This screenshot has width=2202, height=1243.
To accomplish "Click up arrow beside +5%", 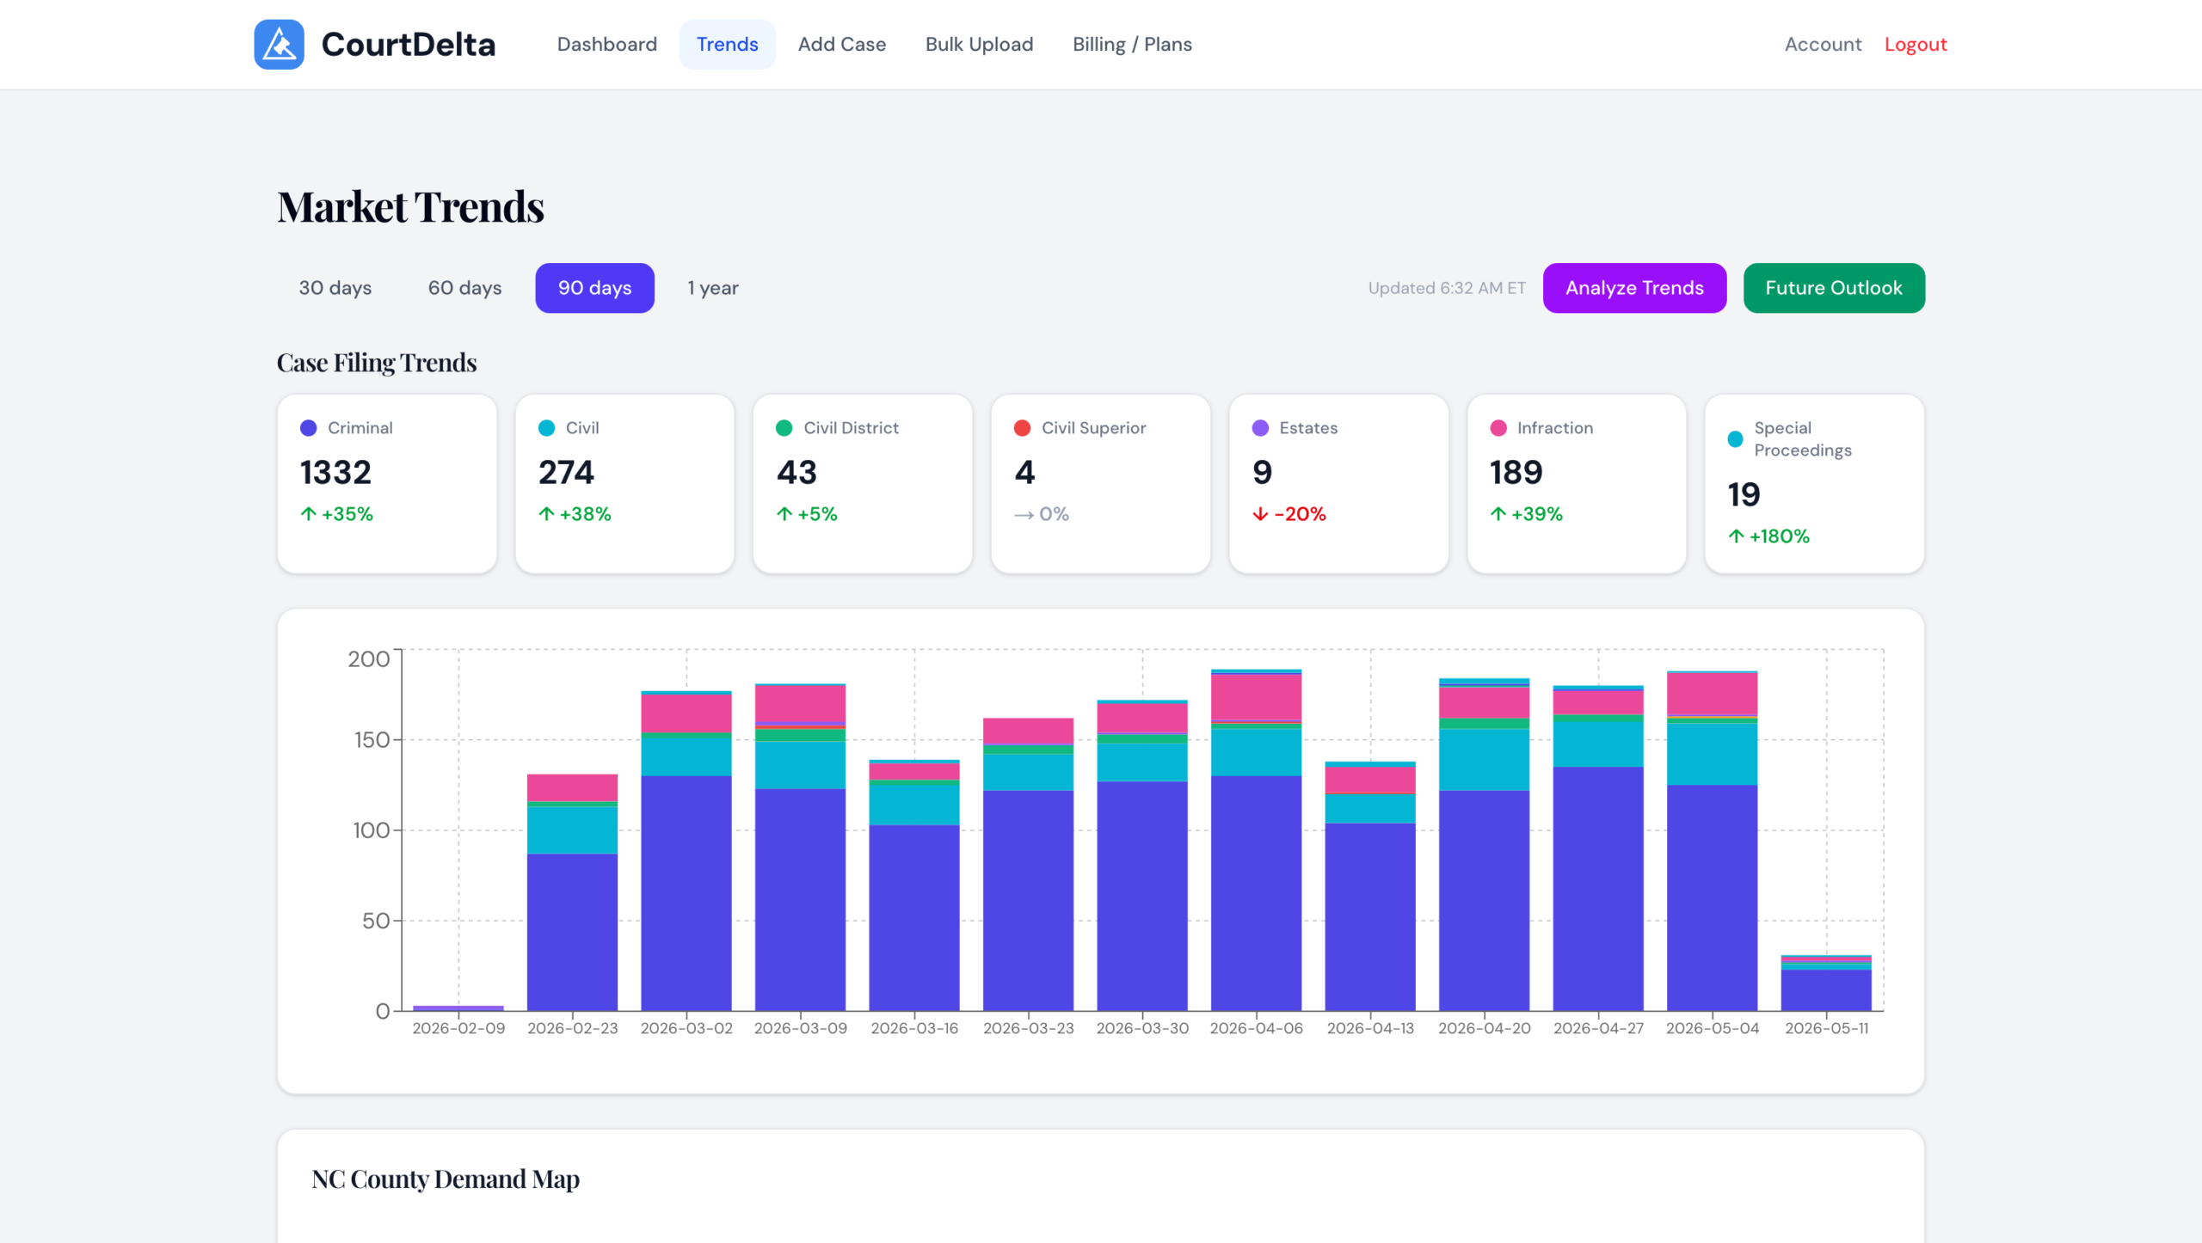I will pos(784,514).
